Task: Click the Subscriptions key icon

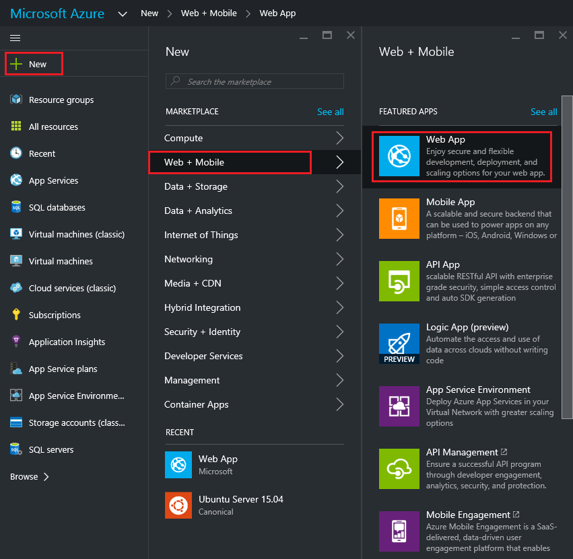Action: (x=16, y=315)
